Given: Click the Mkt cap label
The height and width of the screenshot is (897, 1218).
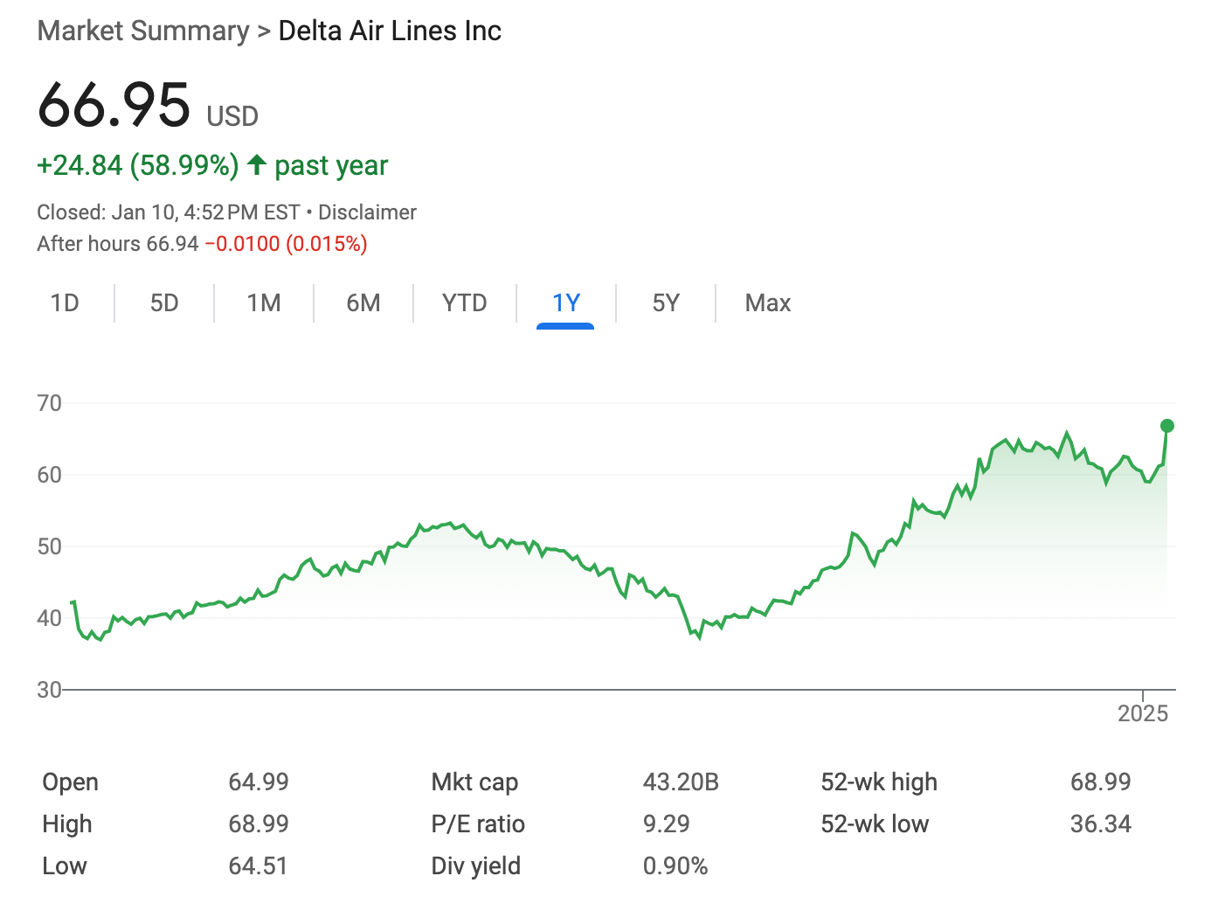Looking at the screenshot, I should pyautogui.click(x=474, y=782).
